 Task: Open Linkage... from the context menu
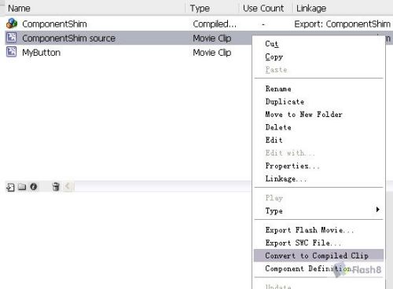click(286, 179)
